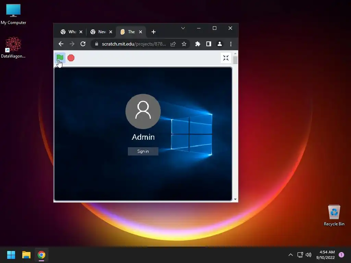
Task: Click Chrome icon in the taskbar
Action: [x=41, y=255]
